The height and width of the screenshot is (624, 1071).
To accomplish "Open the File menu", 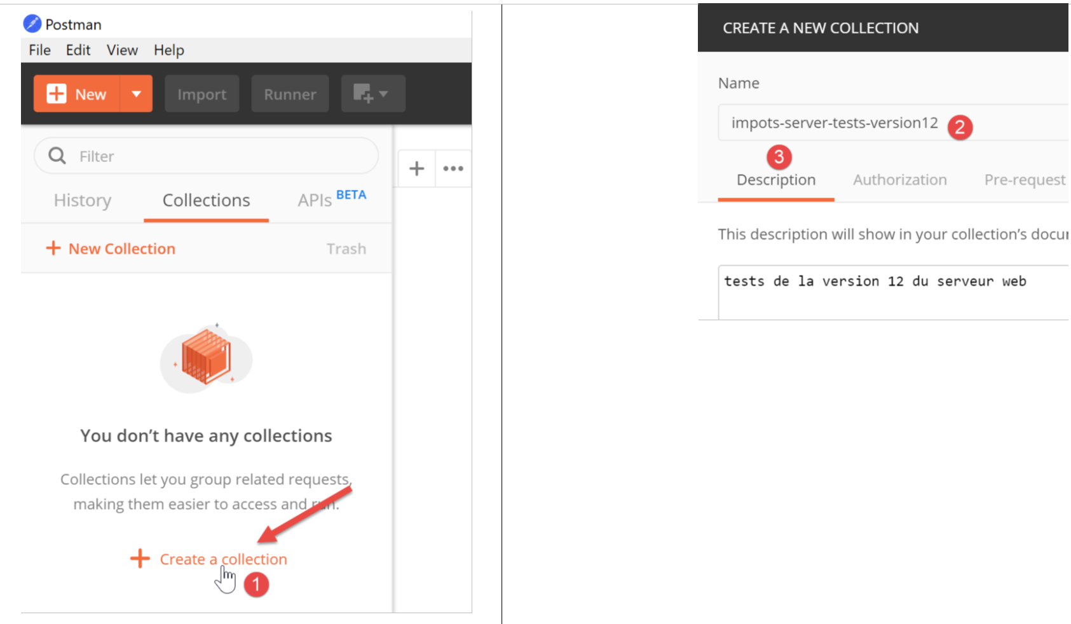I will [39, 50].
